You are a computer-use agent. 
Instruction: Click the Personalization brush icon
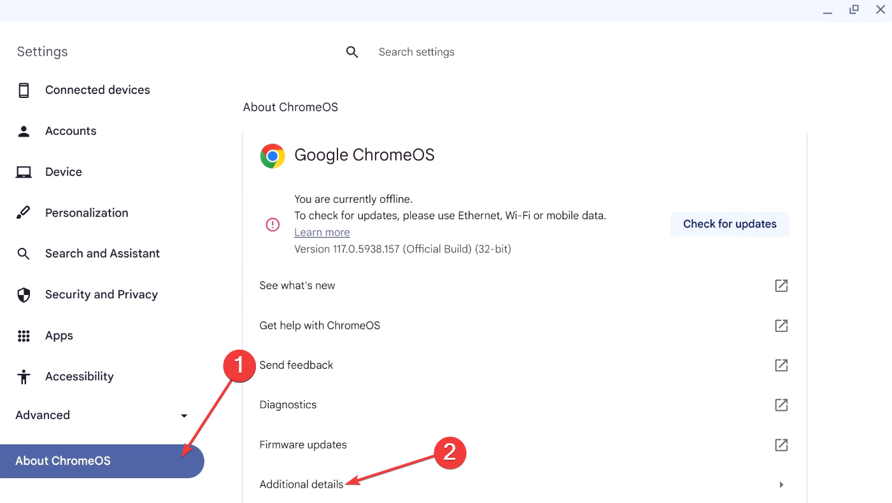click(24, 213)
